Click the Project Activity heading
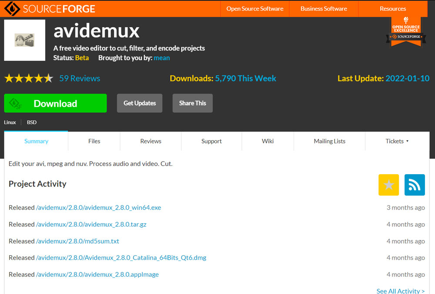Screen dimensions: 435x294 [37, 184]
